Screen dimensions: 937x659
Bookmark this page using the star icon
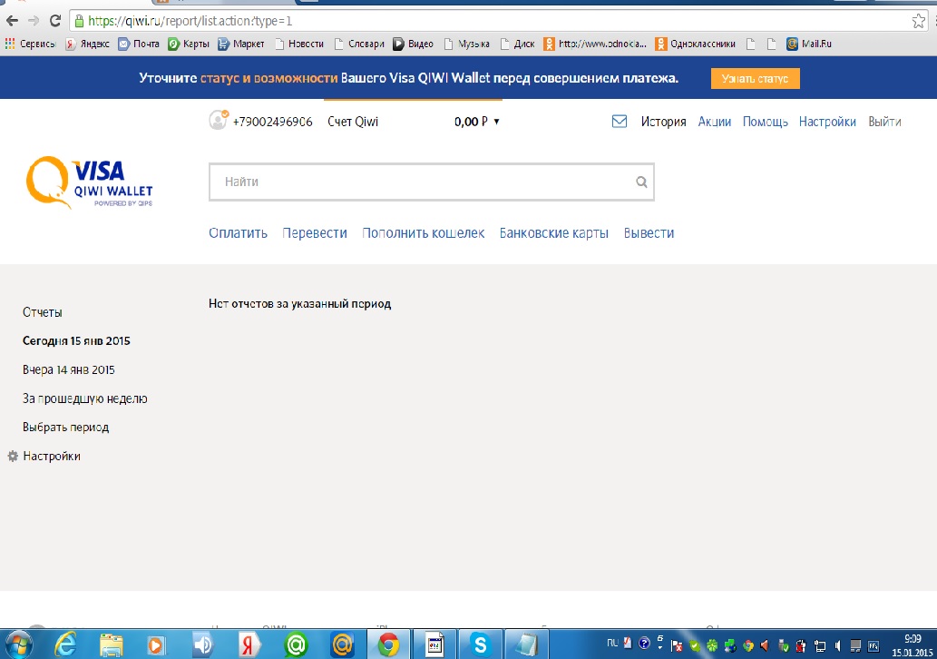[x=919, y=22]
